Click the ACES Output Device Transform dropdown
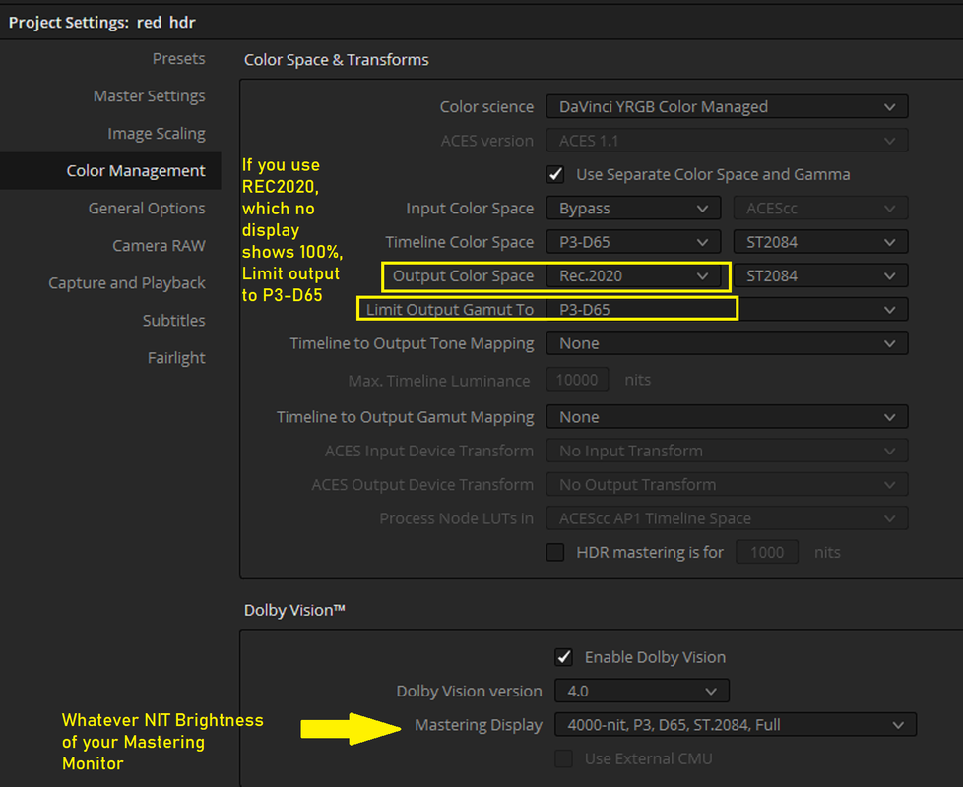 click(x=727, y=485)
